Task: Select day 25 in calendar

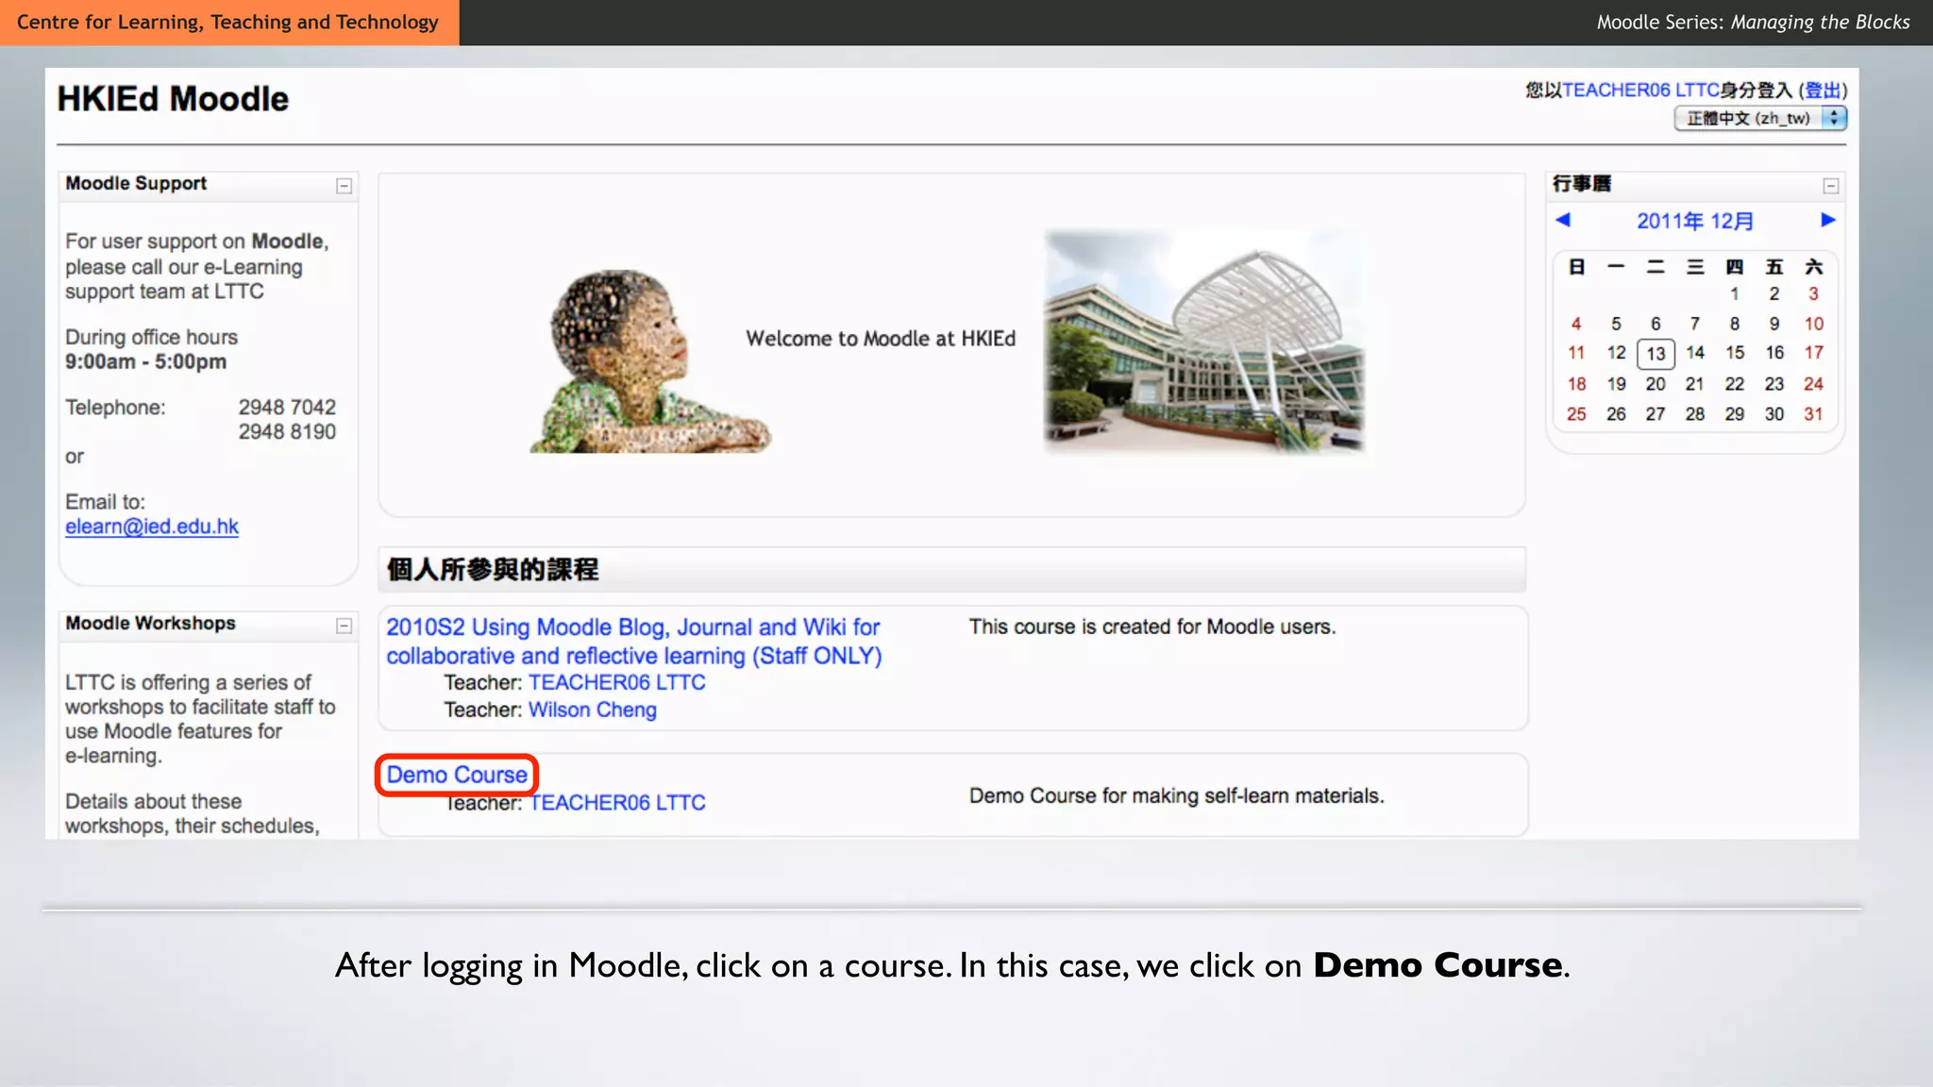Action: 1576,414
